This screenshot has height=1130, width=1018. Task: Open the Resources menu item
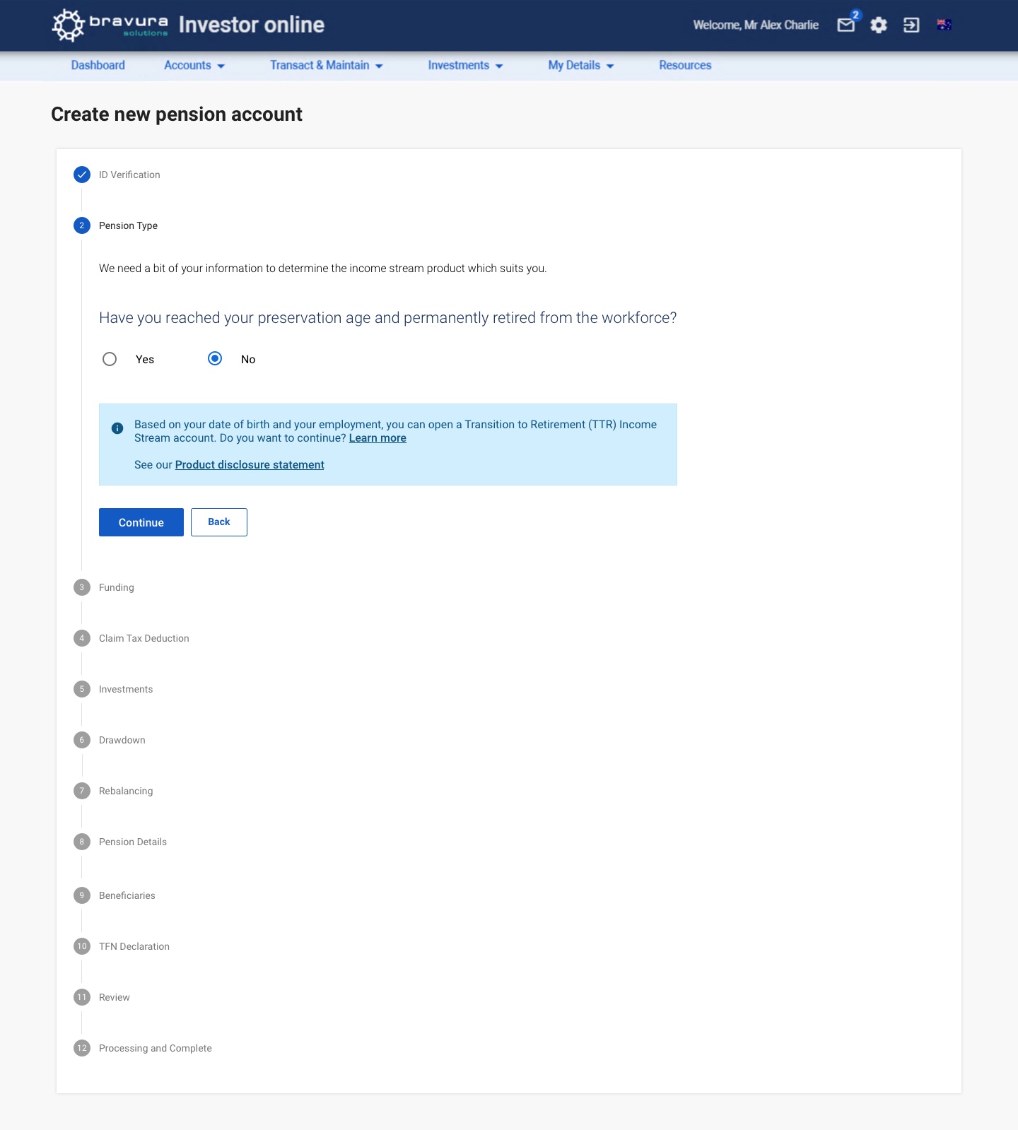685,65
